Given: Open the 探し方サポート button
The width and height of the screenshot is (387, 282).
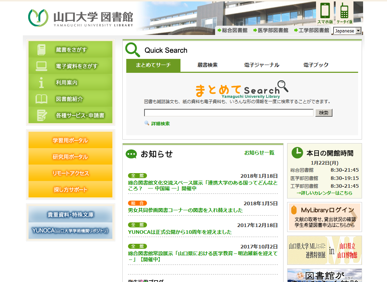Looking at the screenshot, I should point(70,190).
